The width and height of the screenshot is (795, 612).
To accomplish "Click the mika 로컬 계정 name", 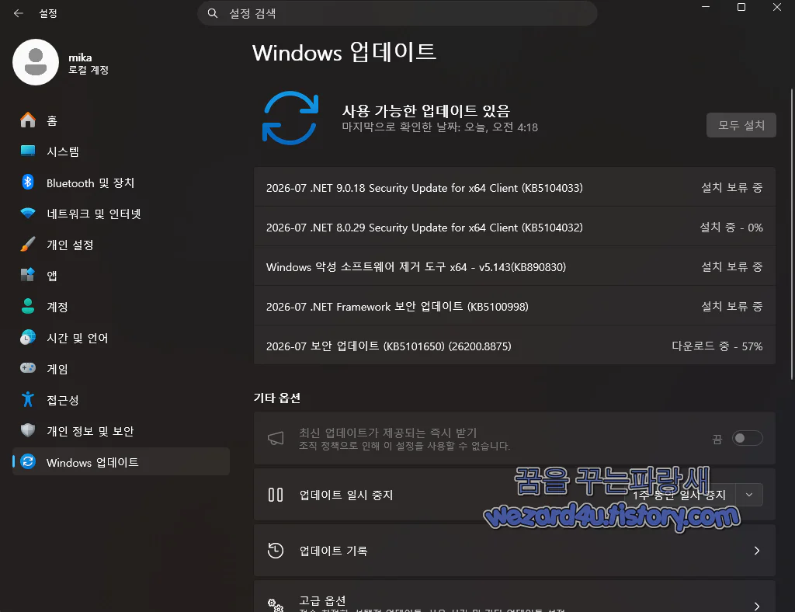I will [x=89, y=64].
